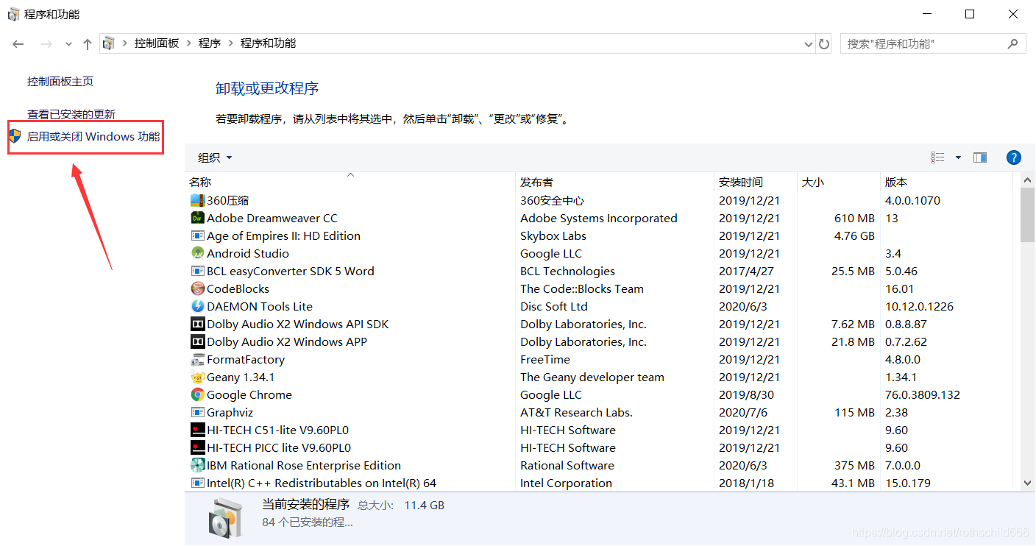1036x546 pixels.
Task: Click install date 2017/4/27
Action: coord(746,271)
